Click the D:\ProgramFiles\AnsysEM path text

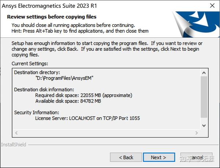[65, 78]
